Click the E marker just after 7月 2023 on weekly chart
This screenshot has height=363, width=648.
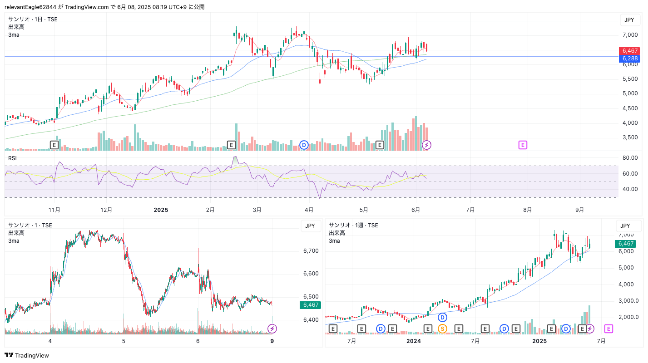tap(361, 329)
